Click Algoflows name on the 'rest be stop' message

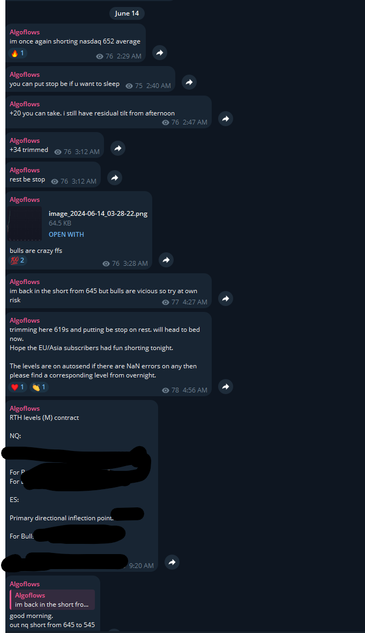pyautogui.click(x=25, y=170)
